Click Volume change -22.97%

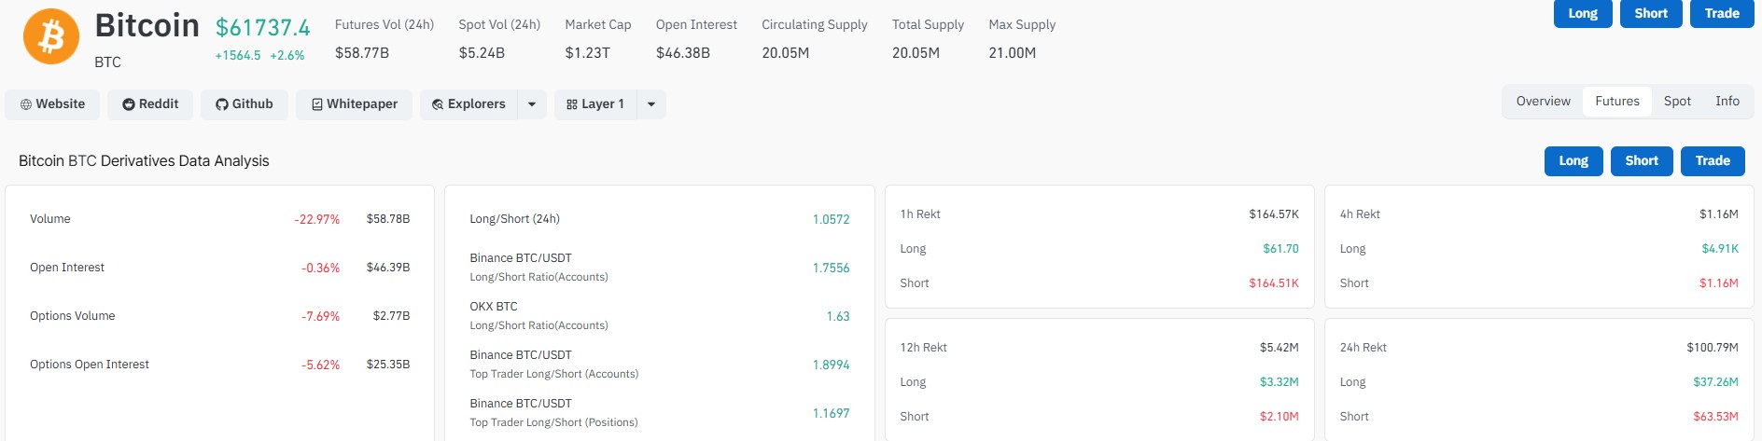click(x=317, y=219)
